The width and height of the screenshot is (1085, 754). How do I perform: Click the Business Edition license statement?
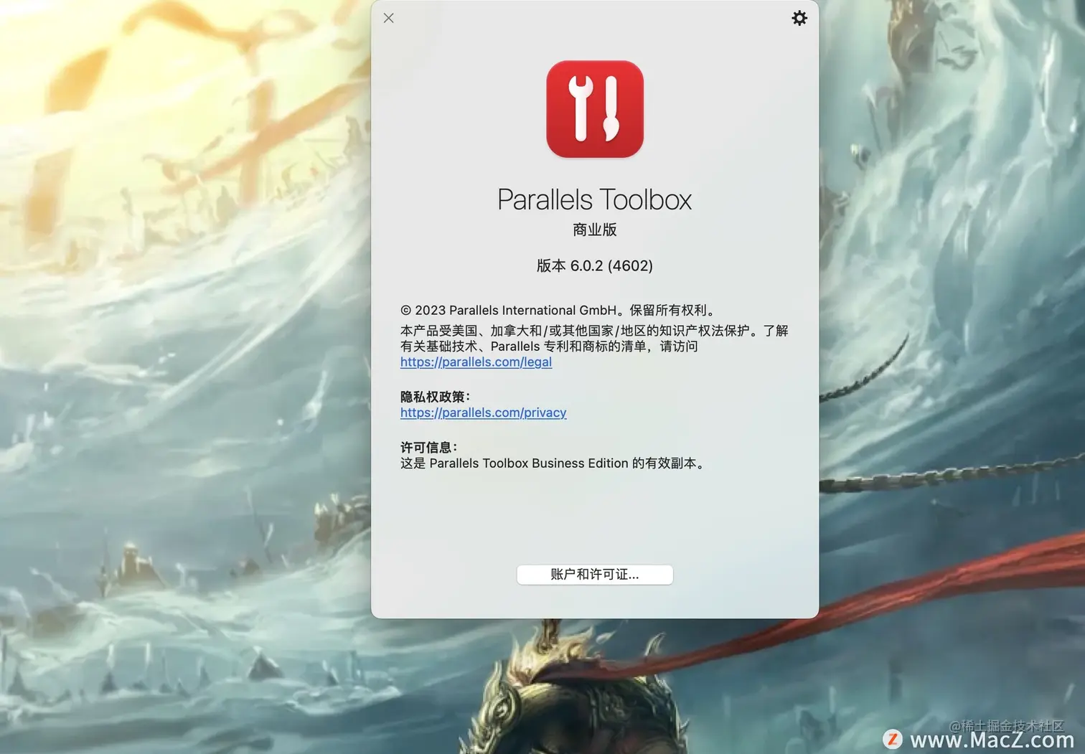click(552, 463)
